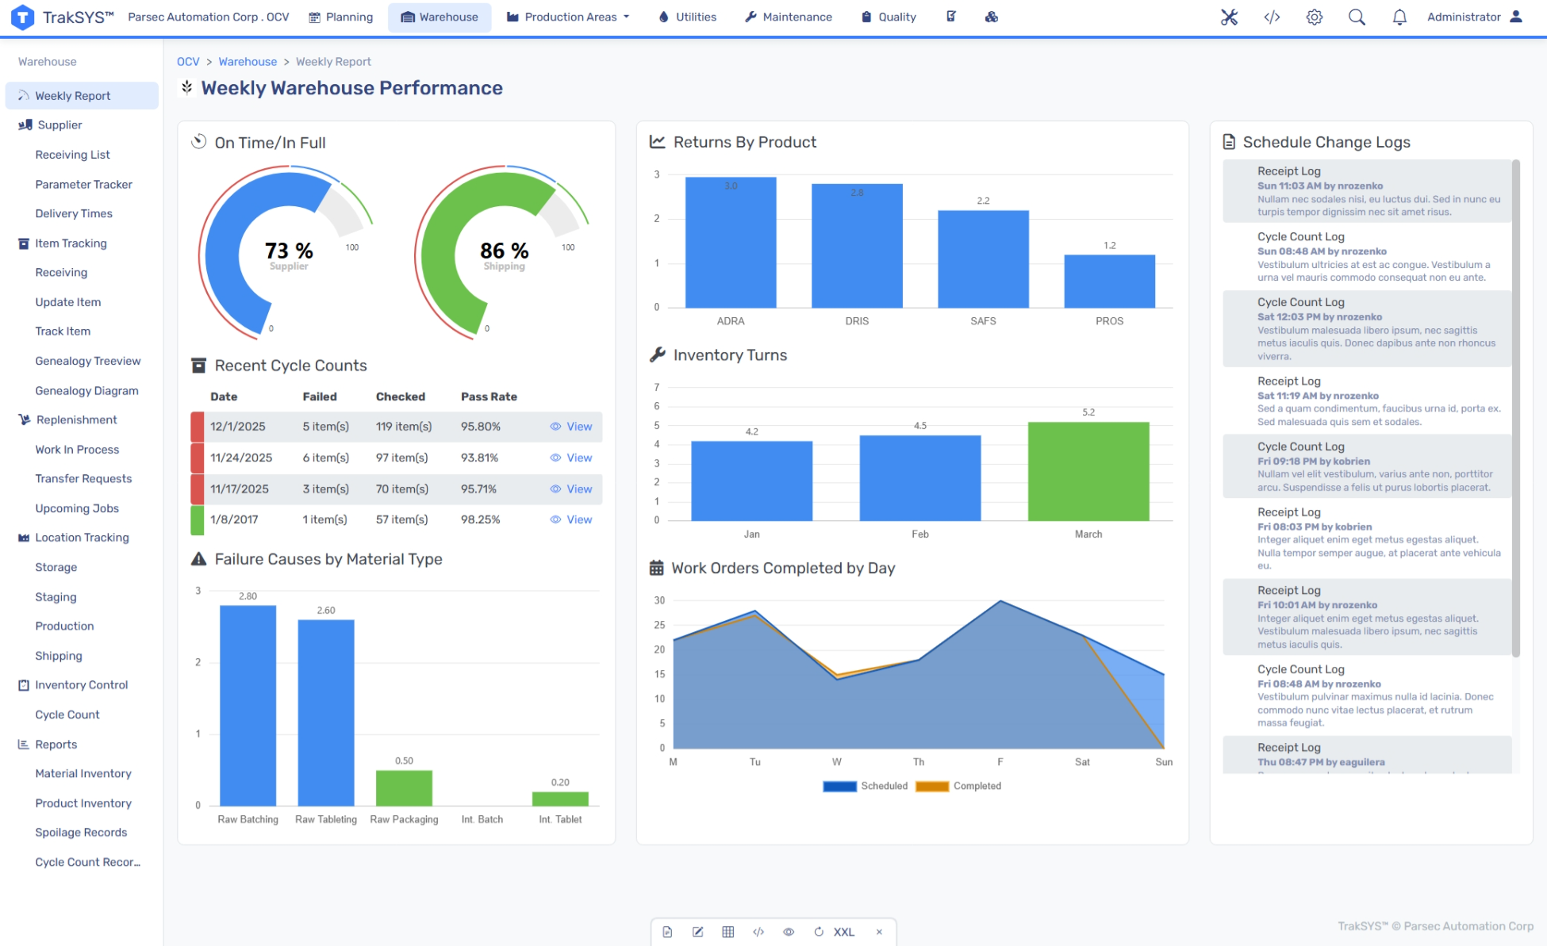
Task: Click the wrench and screwdriver tools icon
Action: (x=1229, y=17)
